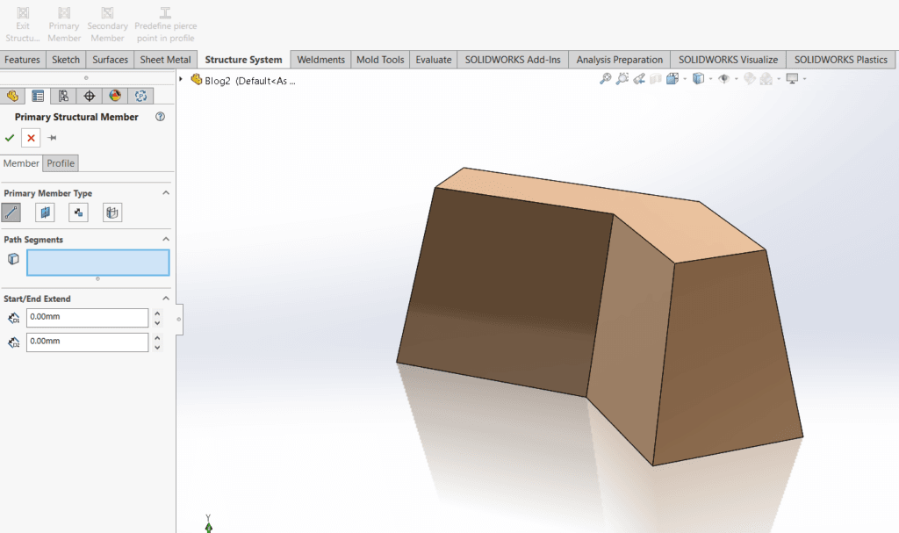Image resolution: width=899 pixels, height=533 pixels.
Task: Click the Path Segments selection box
Action: click(x=97, y=263)
